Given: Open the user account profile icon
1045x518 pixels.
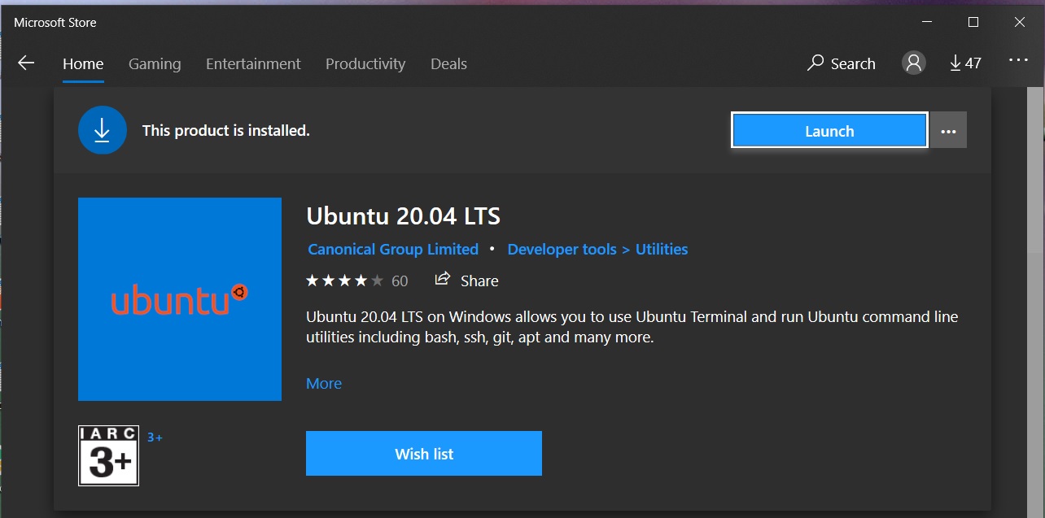Looking at the screenshot, I should point(914,63).
